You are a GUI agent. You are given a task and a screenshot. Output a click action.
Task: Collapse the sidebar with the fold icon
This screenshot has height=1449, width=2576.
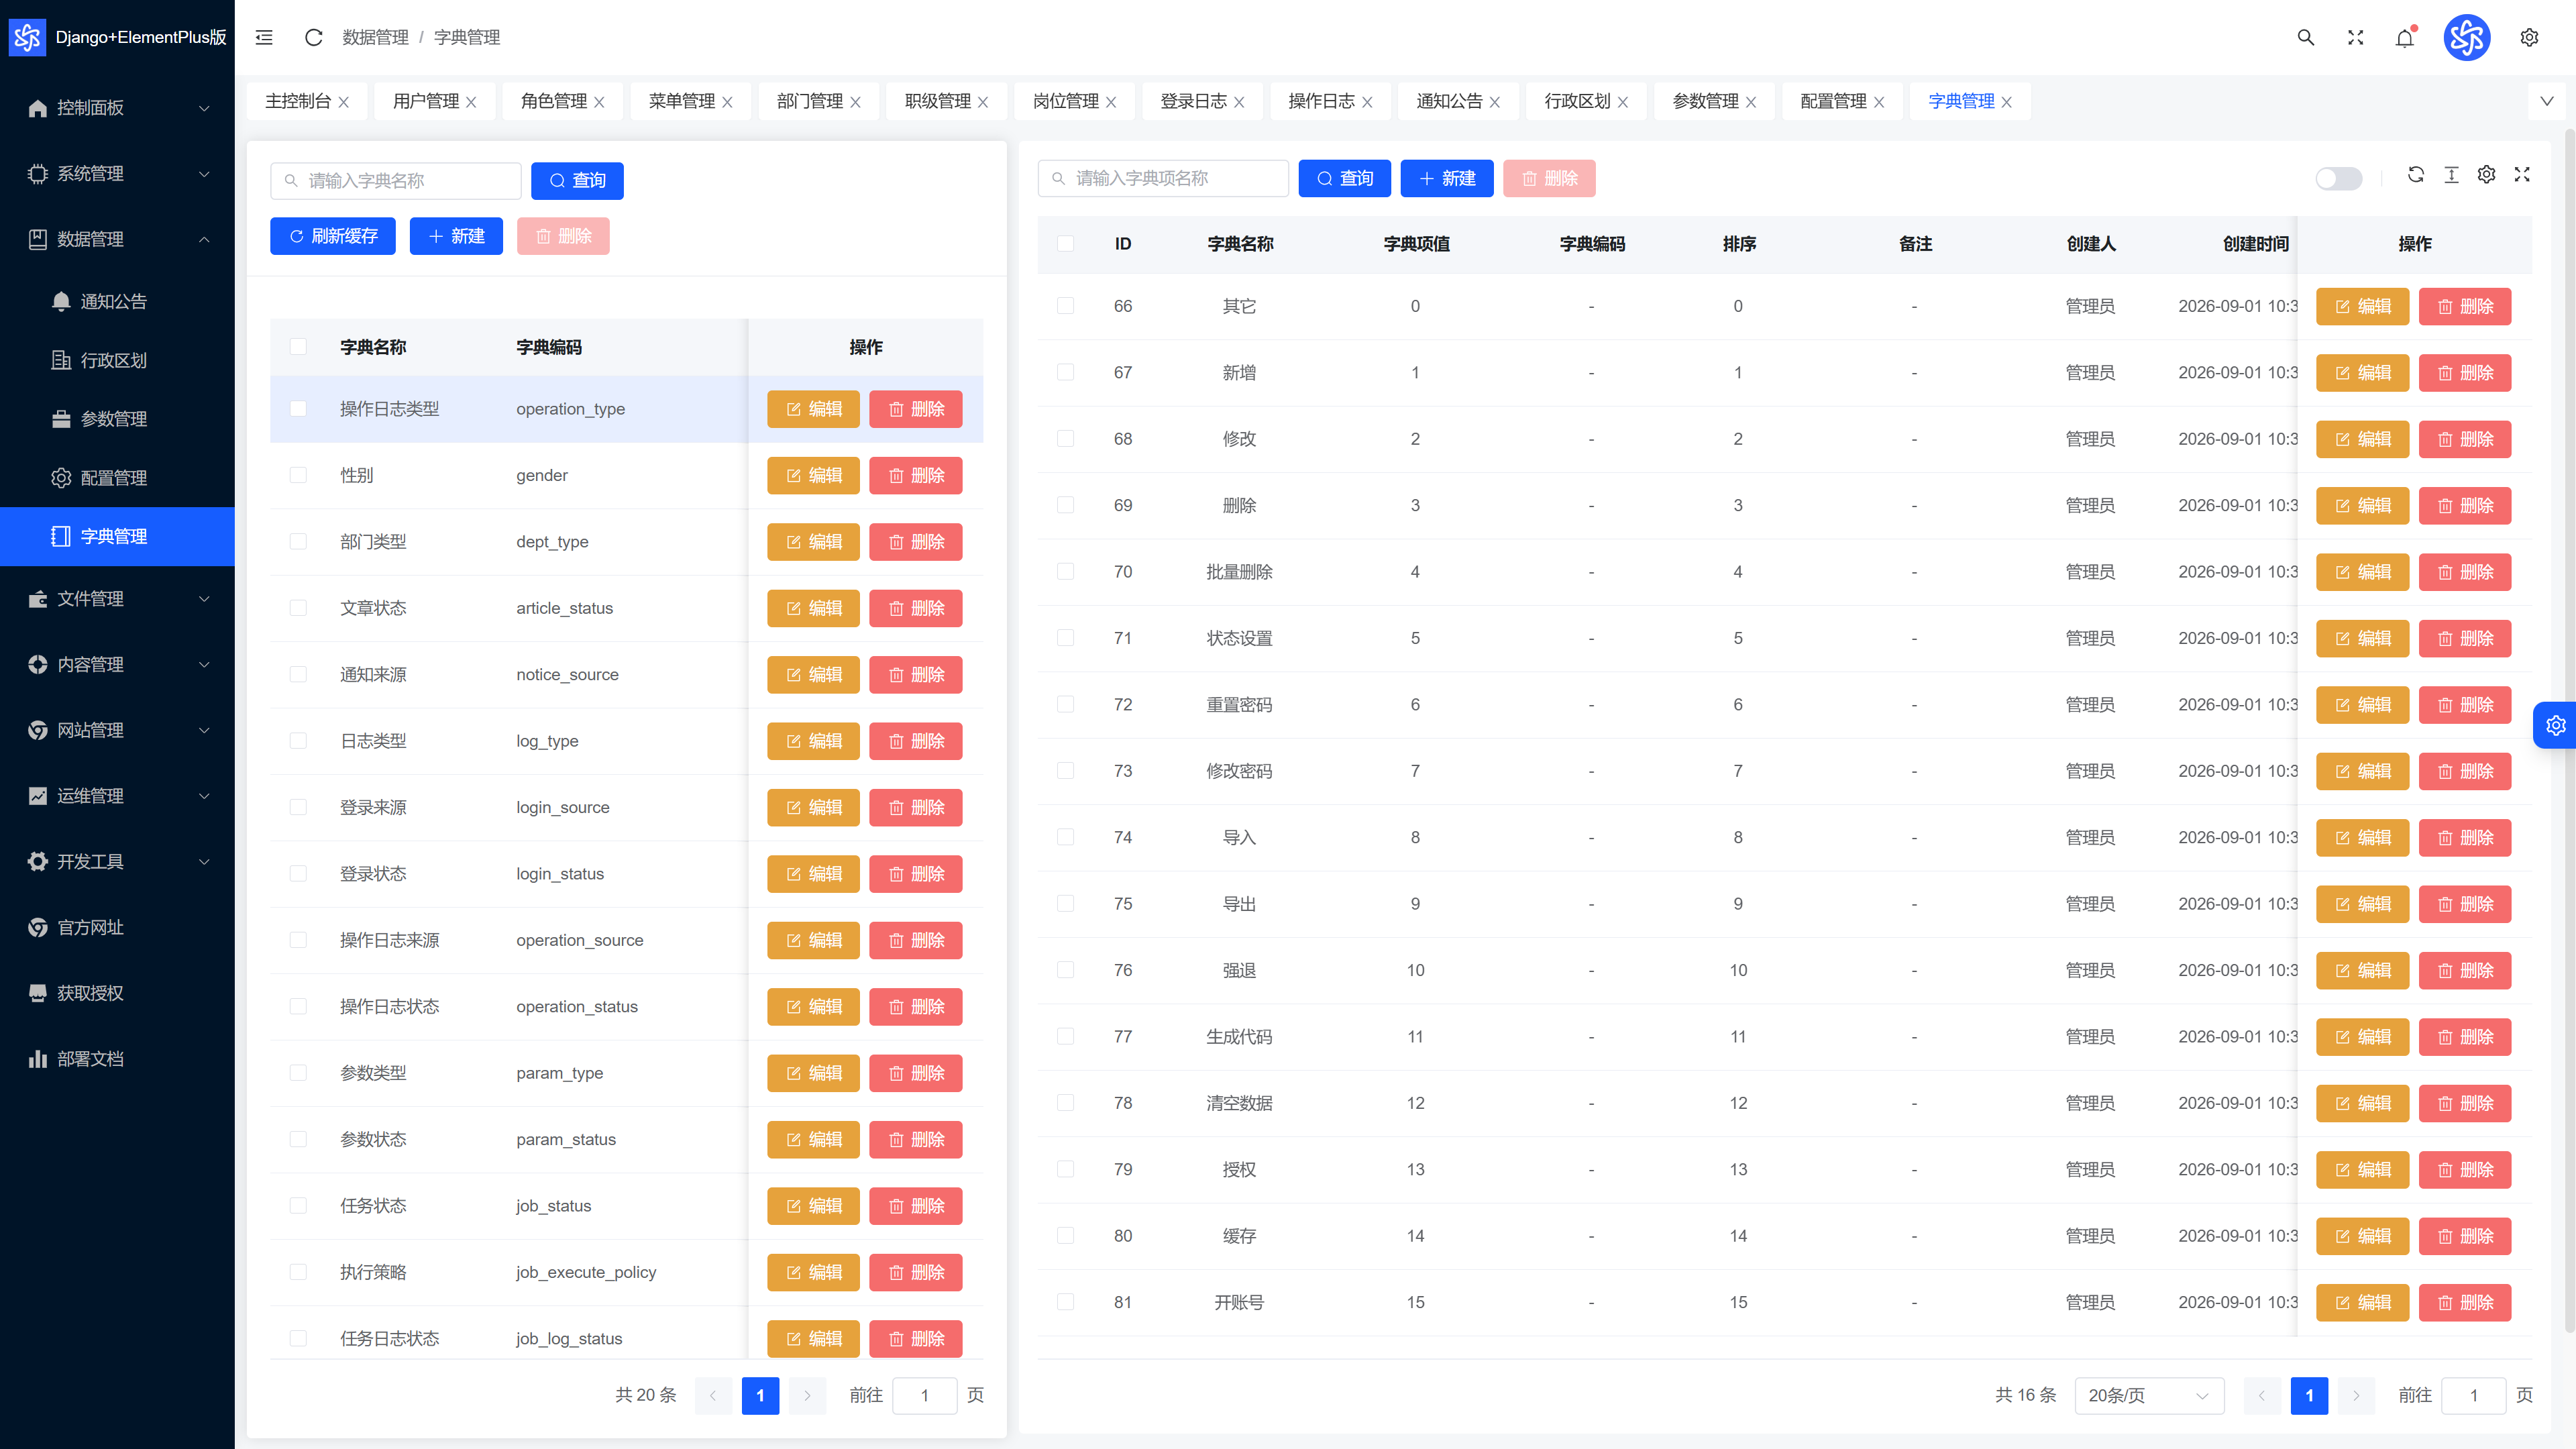(264, 37)
